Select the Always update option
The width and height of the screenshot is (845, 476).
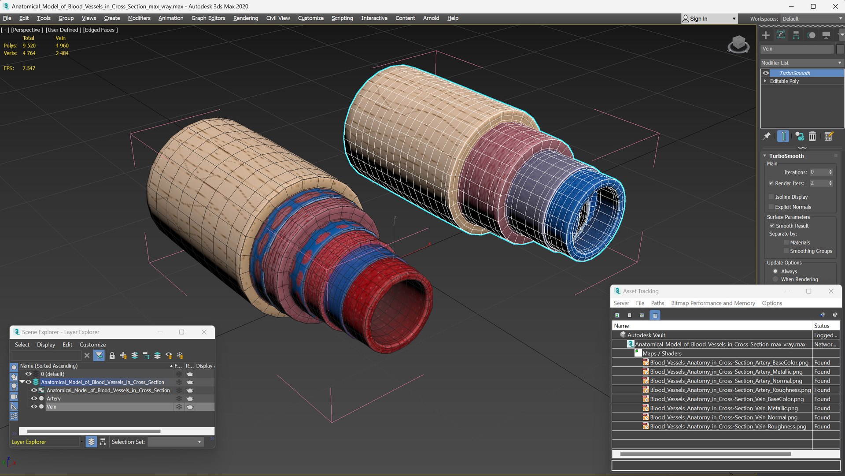tap(775, 271)
